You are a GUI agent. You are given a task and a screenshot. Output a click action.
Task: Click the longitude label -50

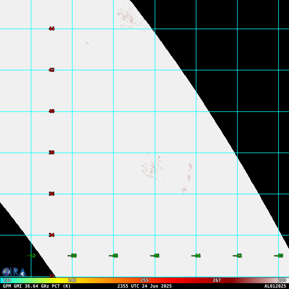point(72,256)
